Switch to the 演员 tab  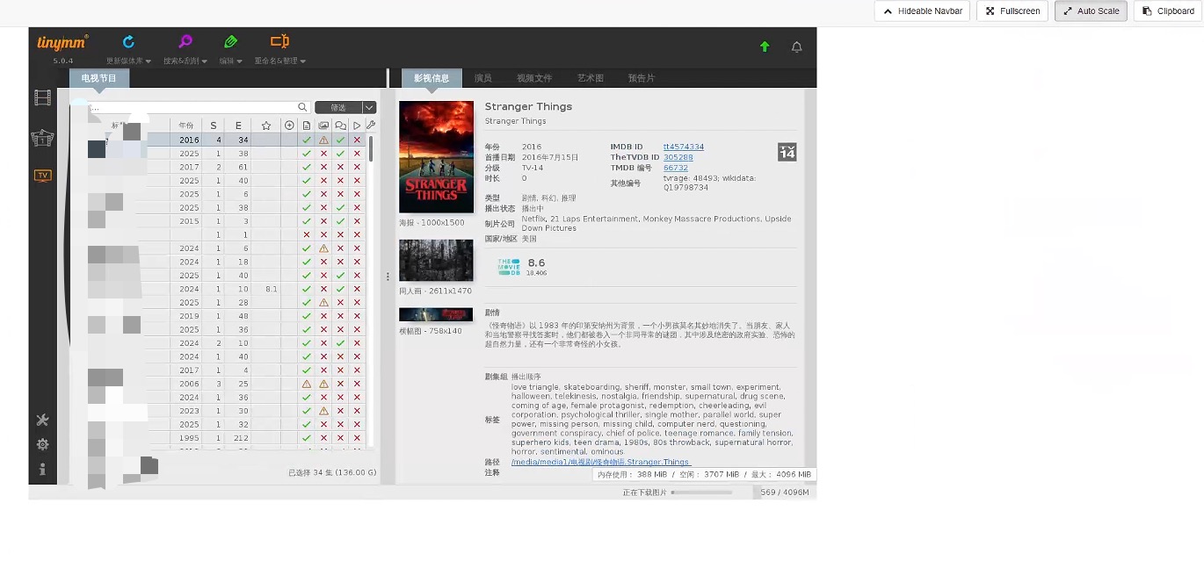482,78
